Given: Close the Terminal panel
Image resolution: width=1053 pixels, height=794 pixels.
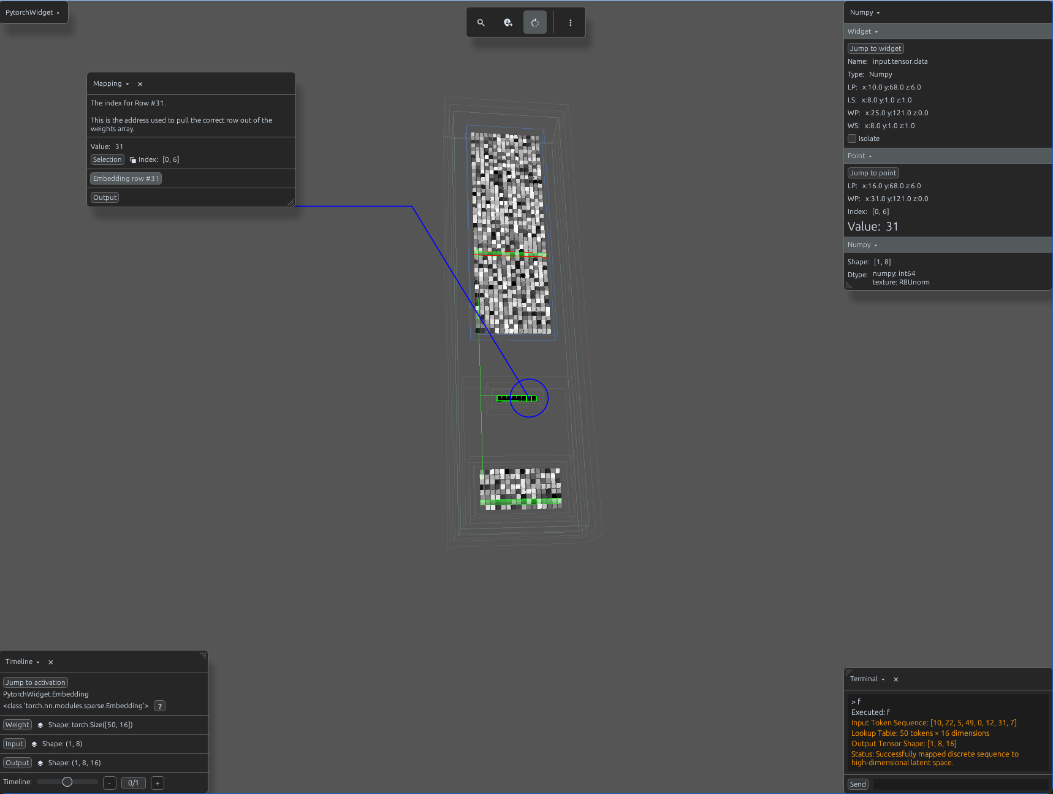Looking at the screenshot, I should pos(896,679).
